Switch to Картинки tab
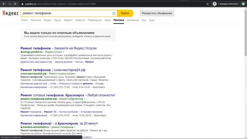 pyautogui.click(x=36, y=20)
